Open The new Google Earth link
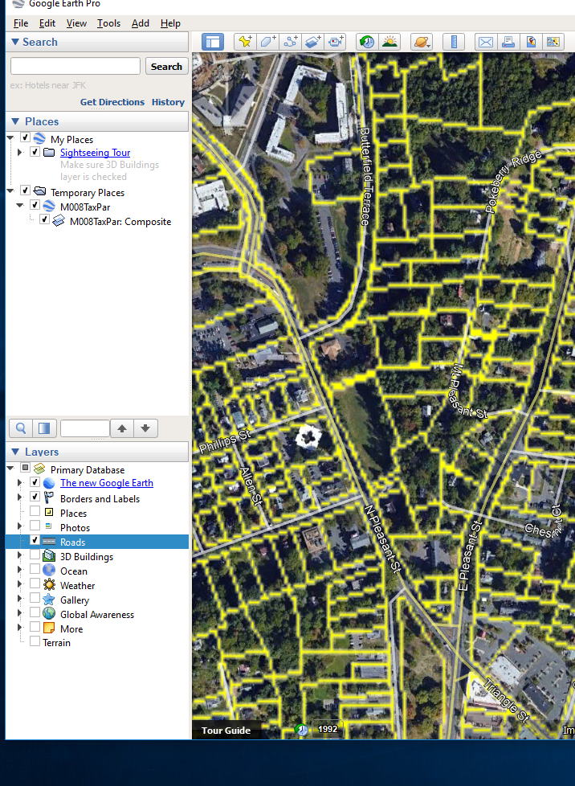The width and height of the screenshot is (575, 786). tap(107, 483)
